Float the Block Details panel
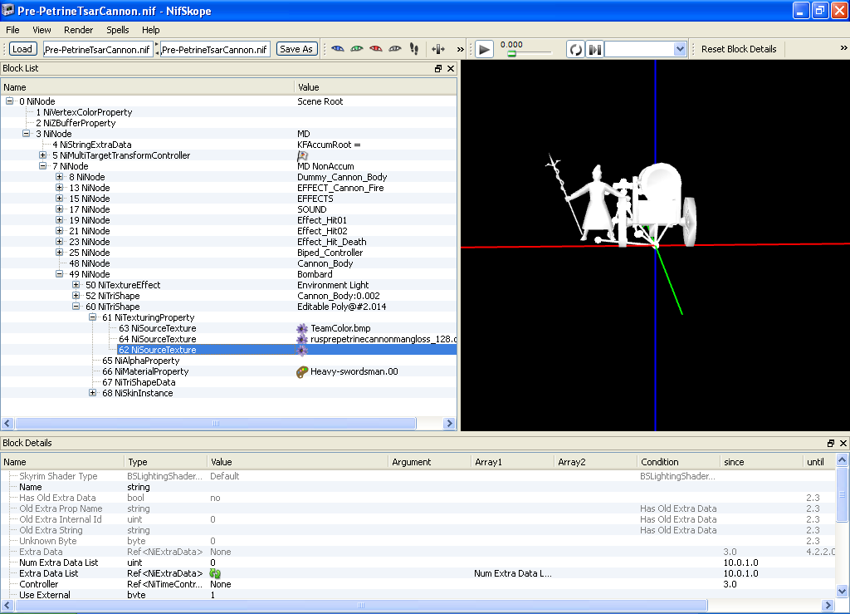The image size is (850, 614). 830,443
